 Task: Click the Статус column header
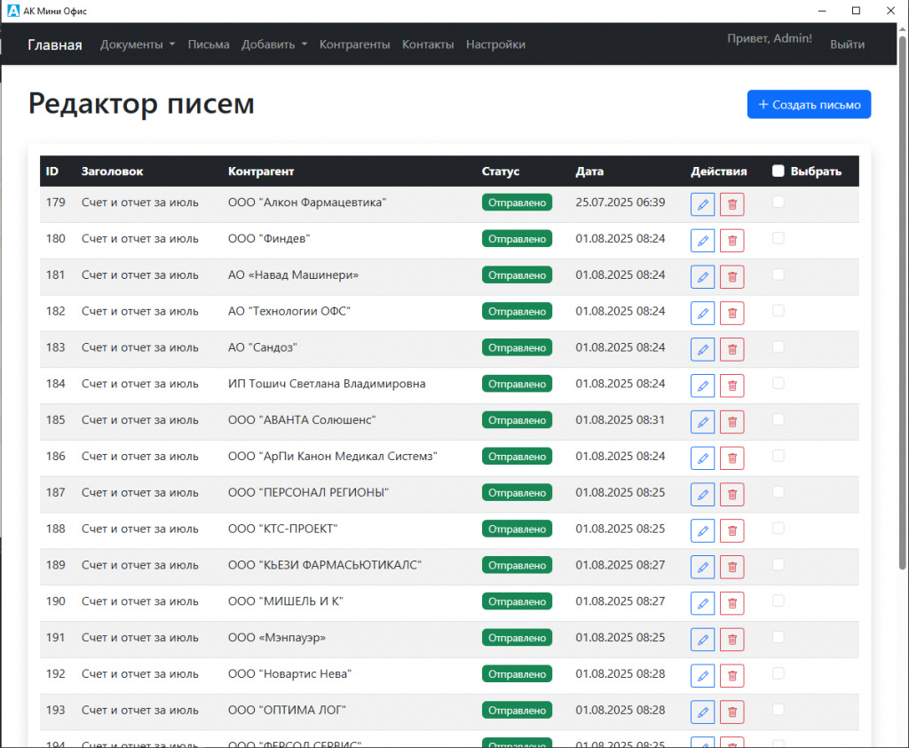click(x=501, y=171)
